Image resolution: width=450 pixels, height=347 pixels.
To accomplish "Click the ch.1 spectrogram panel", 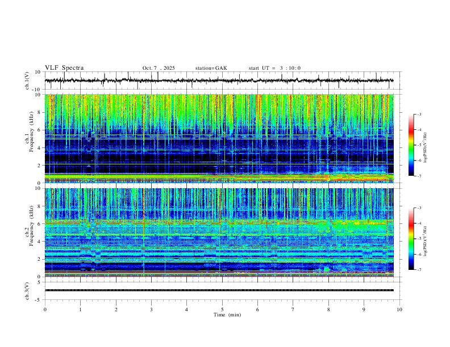I will coord(219,138).
